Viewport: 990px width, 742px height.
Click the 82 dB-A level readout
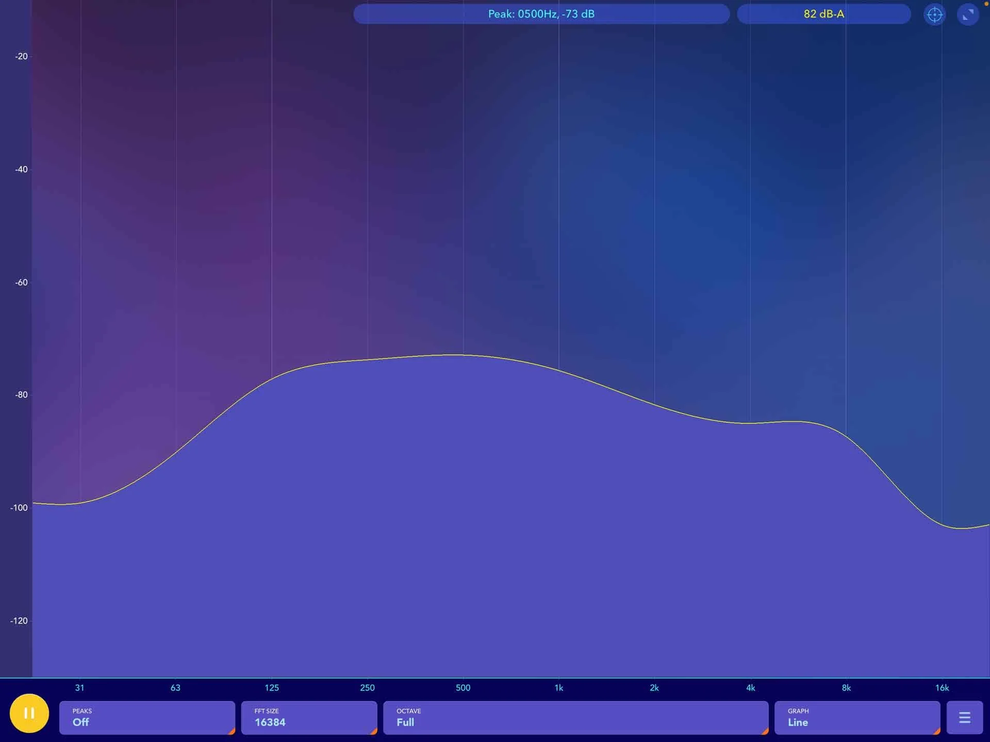pos(823,14)
